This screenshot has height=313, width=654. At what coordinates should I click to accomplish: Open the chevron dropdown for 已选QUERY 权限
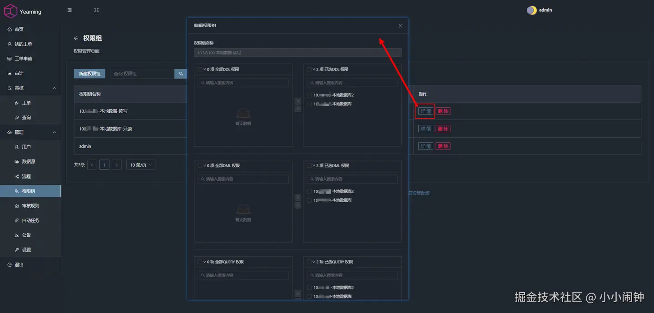tap(314, 262)
